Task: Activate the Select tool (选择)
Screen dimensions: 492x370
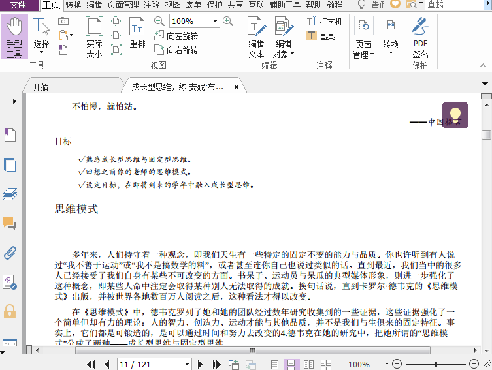Action: [x=41, y=35]
